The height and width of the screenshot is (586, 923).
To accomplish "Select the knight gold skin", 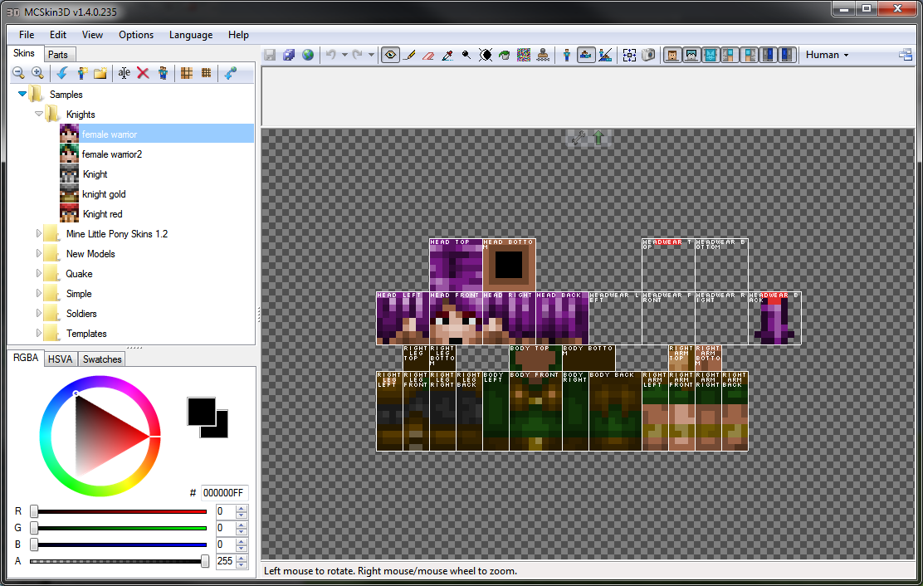I will pos(104,194).
